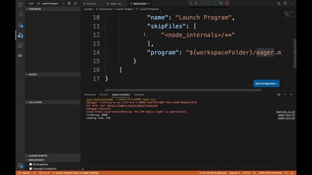Collapse the Variables section
This screenshot has width=312, height=175.
(x=53, y=9)
